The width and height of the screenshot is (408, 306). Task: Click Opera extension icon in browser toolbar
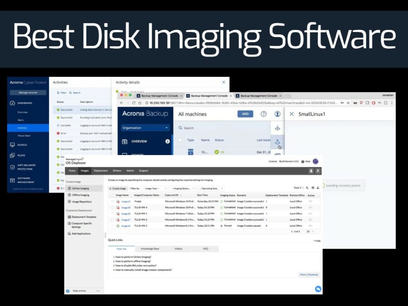tap(373, 103)
